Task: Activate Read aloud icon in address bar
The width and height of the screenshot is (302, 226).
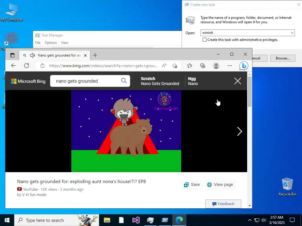Action: click(164, 66)
